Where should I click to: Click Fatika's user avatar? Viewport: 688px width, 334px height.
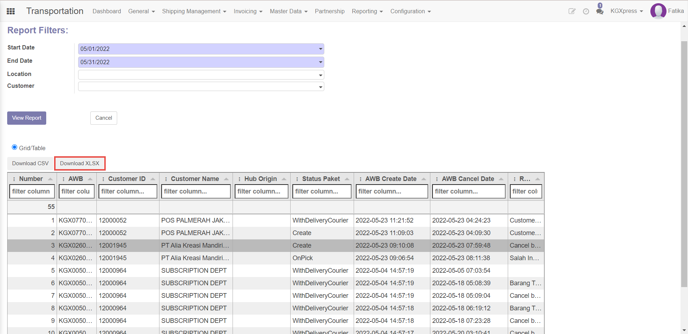tap(658, 11)
